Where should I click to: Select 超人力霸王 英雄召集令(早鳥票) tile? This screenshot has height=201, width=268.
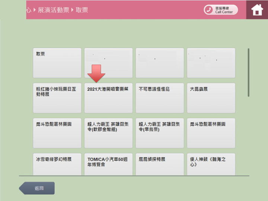[159, 133]
